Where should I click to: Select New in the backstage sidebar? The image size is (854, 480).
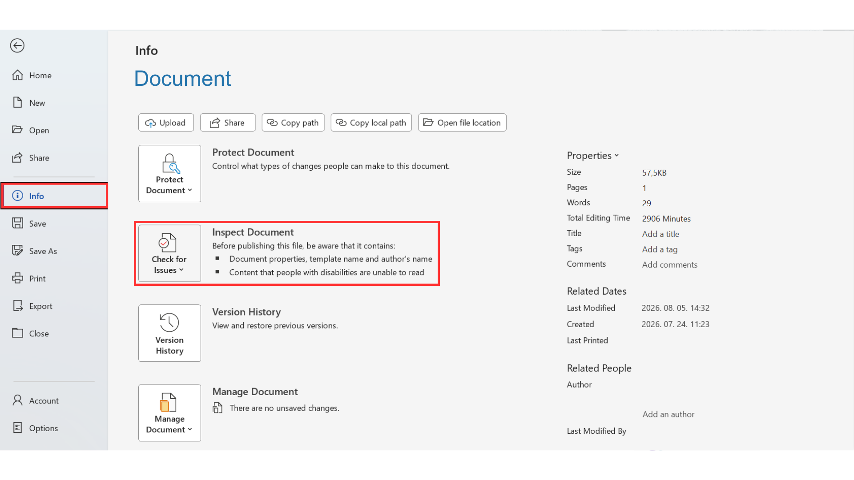(54, 103)
